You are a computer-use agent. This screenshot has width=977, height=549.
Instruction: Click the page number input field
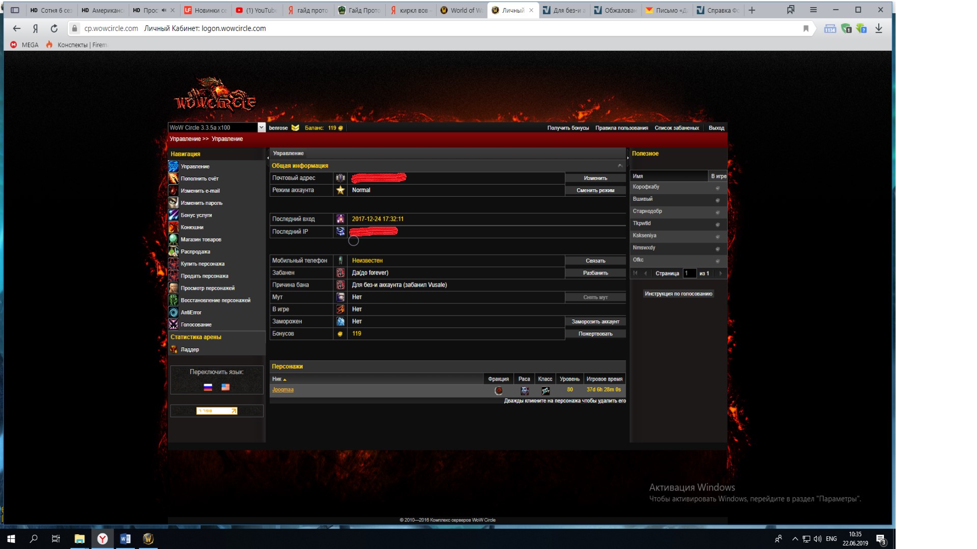pos(689,273)
